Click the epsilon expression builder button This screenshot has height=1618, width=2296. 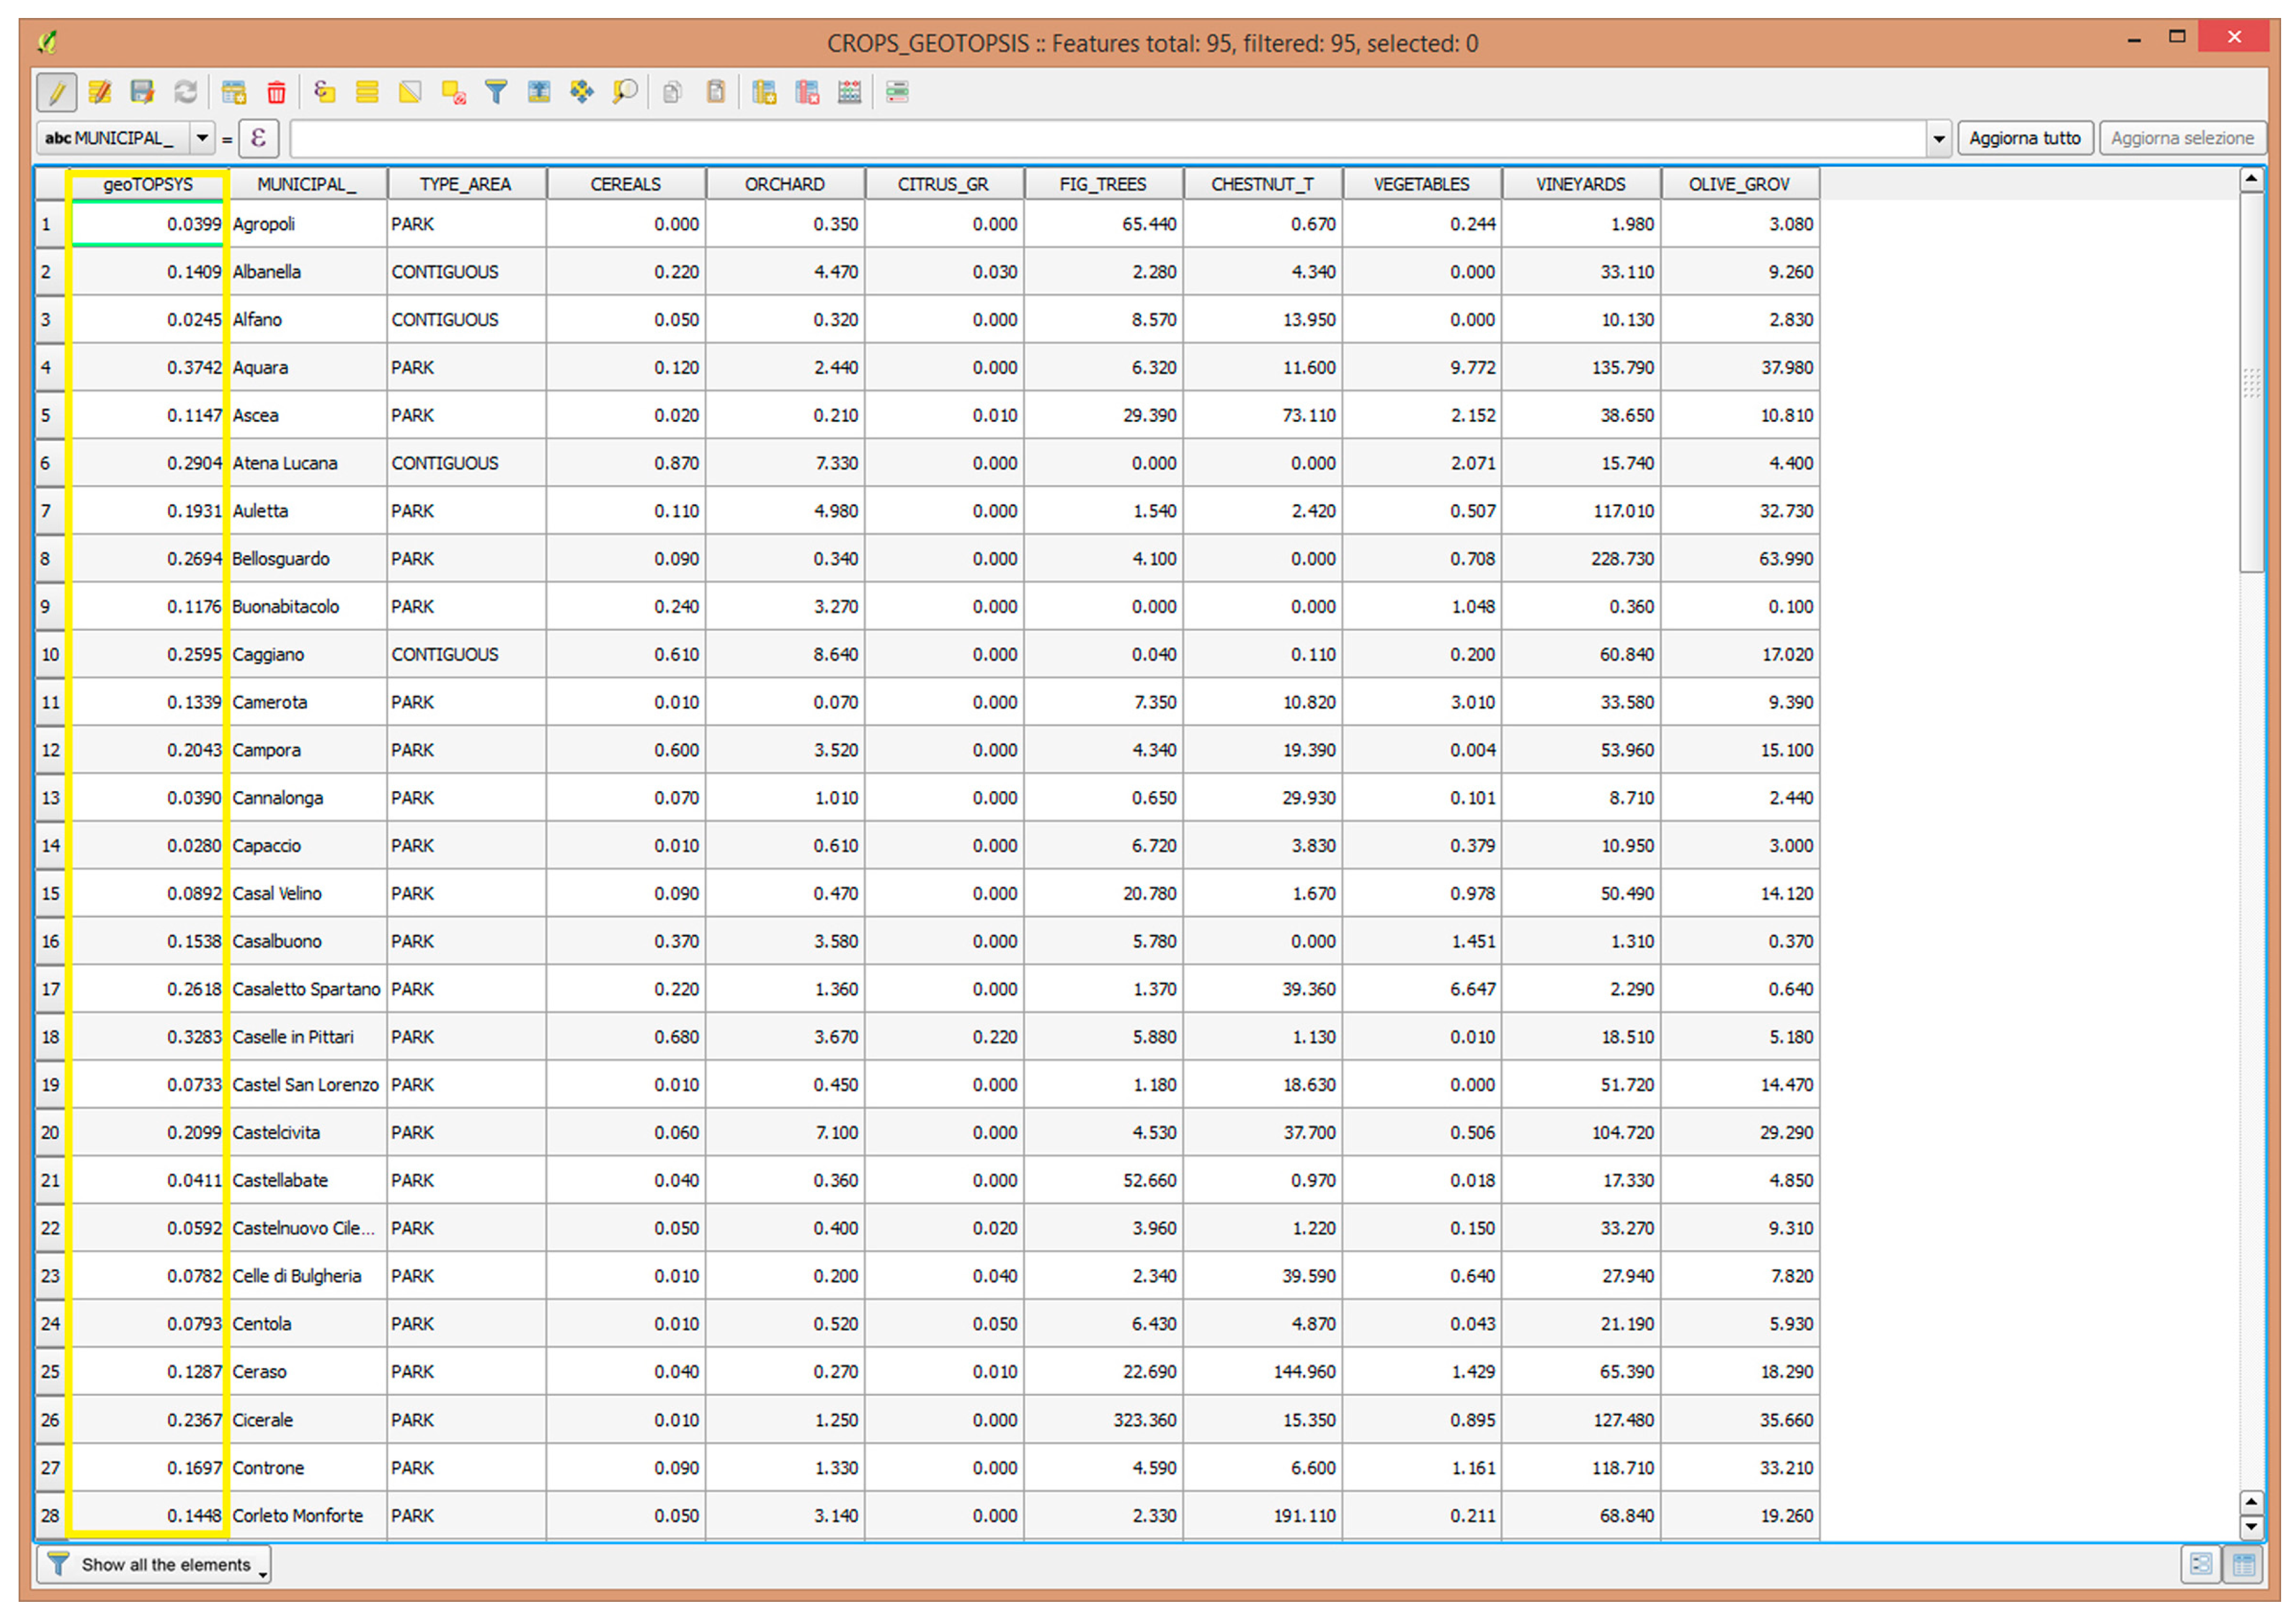tap(258, 138)
